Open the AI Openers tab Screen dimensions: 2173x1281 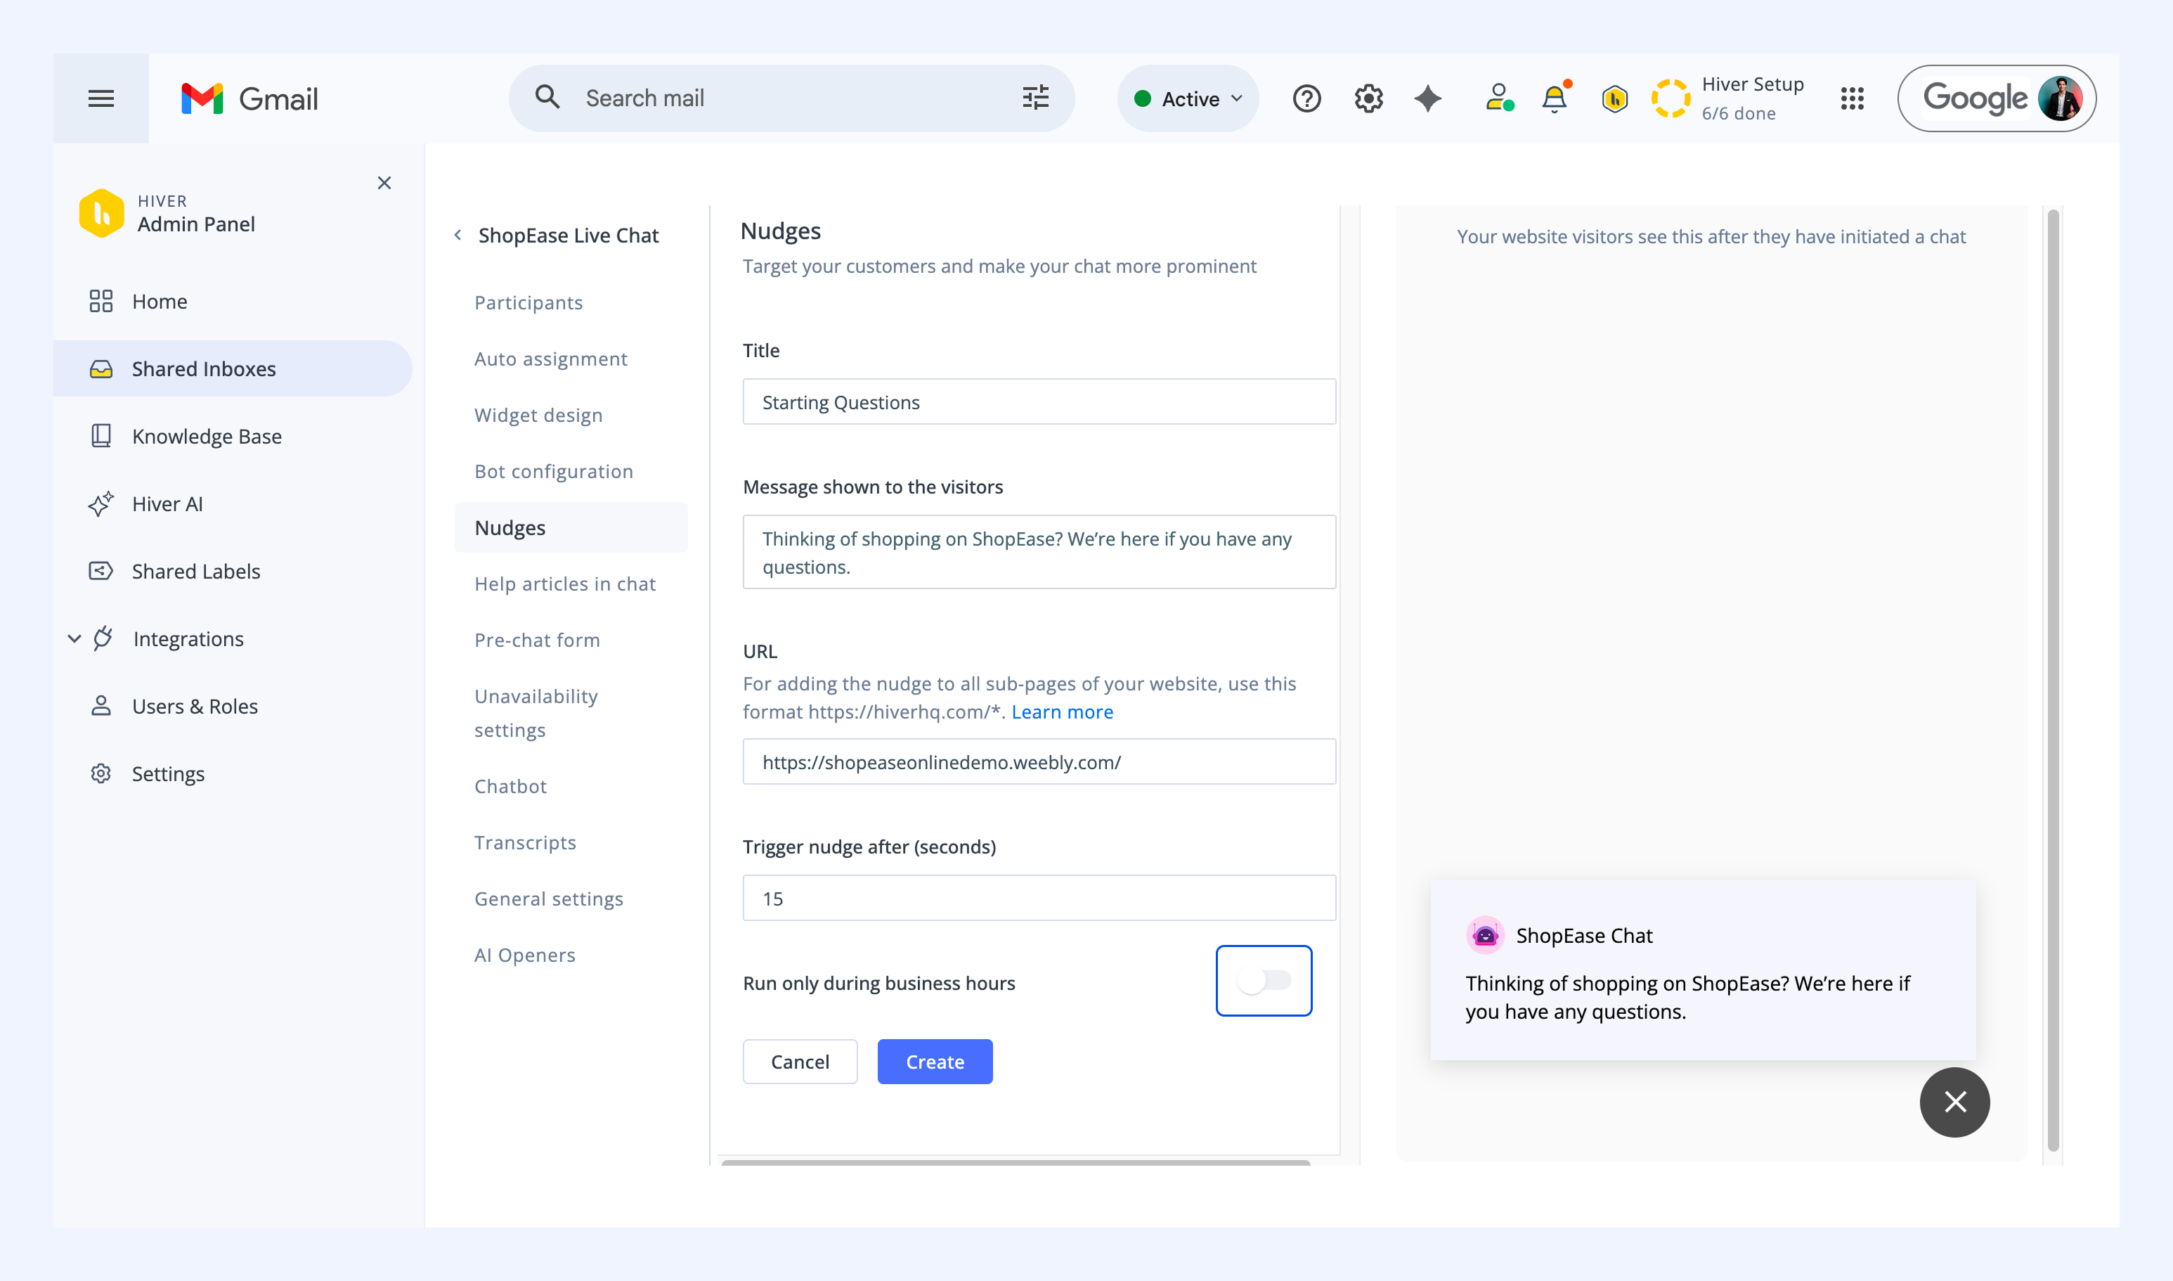524,955
